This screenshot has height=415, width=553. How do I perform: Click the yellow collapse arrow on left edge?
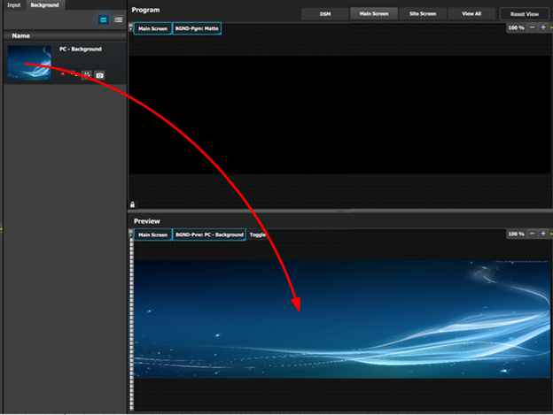2,229
